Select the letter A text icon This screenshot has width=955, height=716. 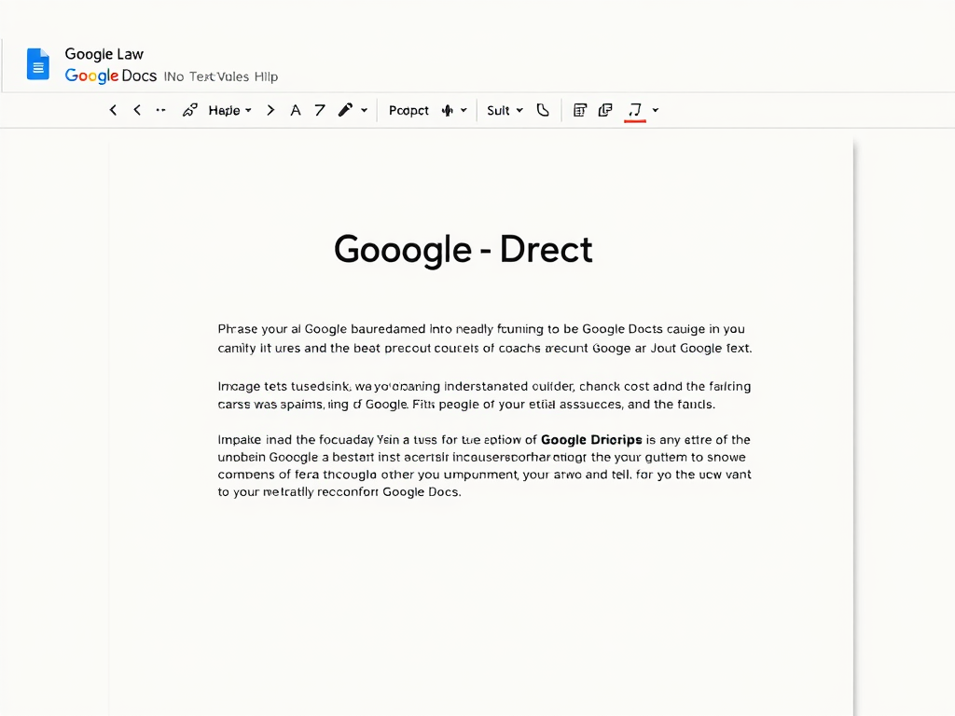click(296, 110)
